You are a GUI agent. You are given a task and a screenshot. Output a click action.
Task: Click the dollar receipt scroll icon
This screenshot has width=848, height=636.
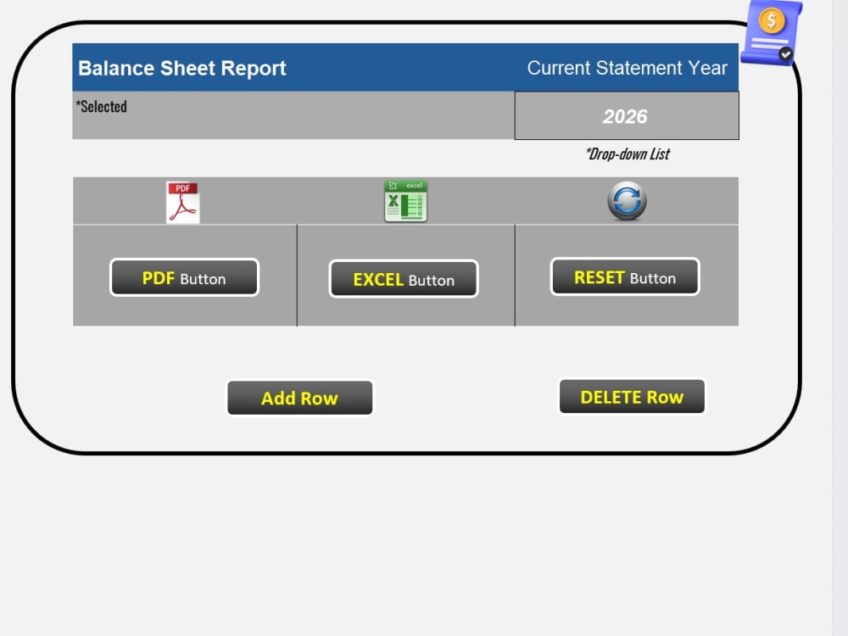771,32
